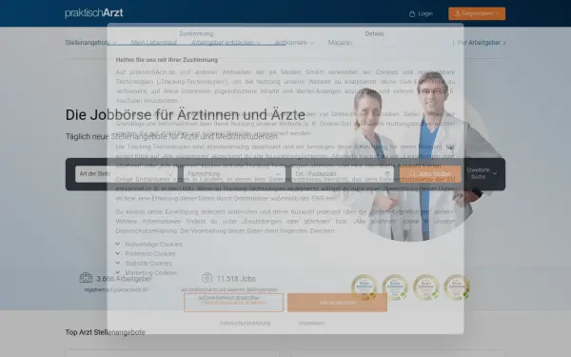Expand the Marketing-Cookies section

click(x=147, y=272)
